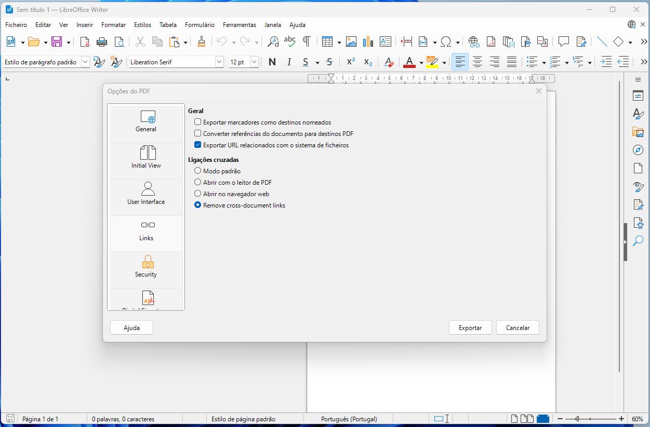Click the Copy icon

pos(157,42)
